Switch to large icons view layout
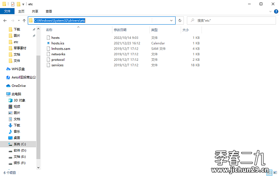Image resolution: width=279 pixels, height=176 pixels. (x=275, y=173)
